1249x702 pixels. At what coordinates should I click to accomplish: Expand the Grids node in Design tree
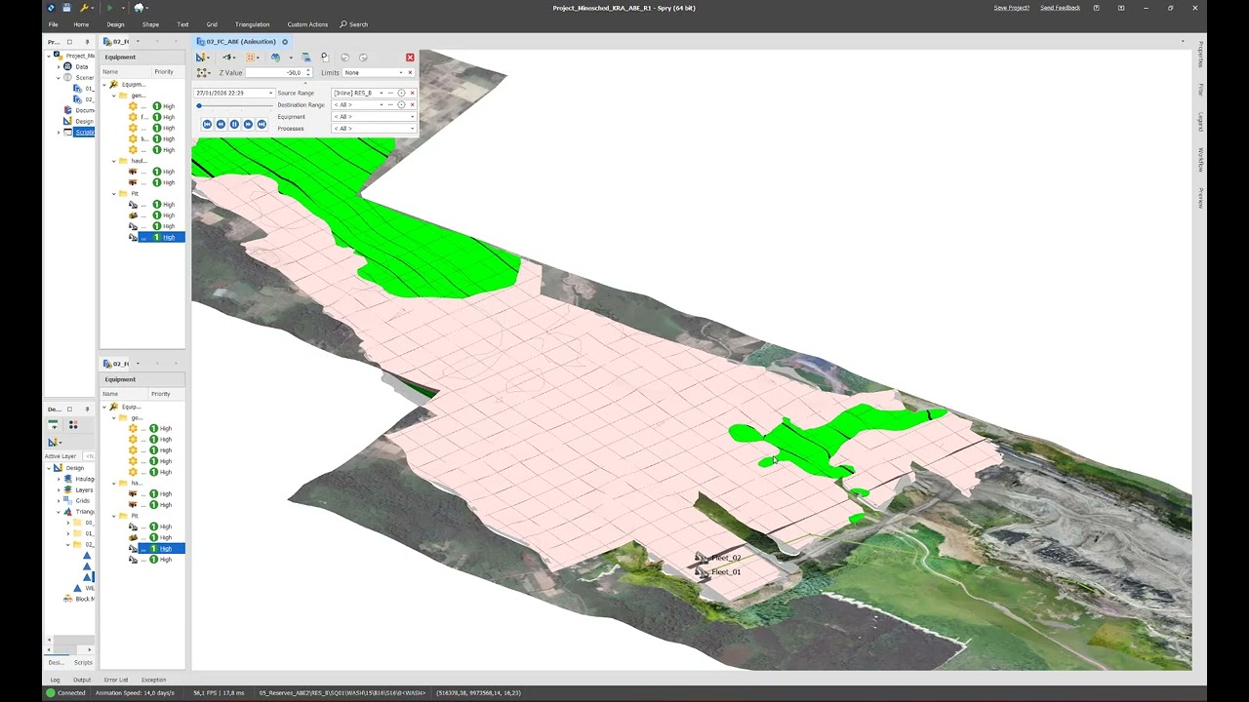pos(58,500)
